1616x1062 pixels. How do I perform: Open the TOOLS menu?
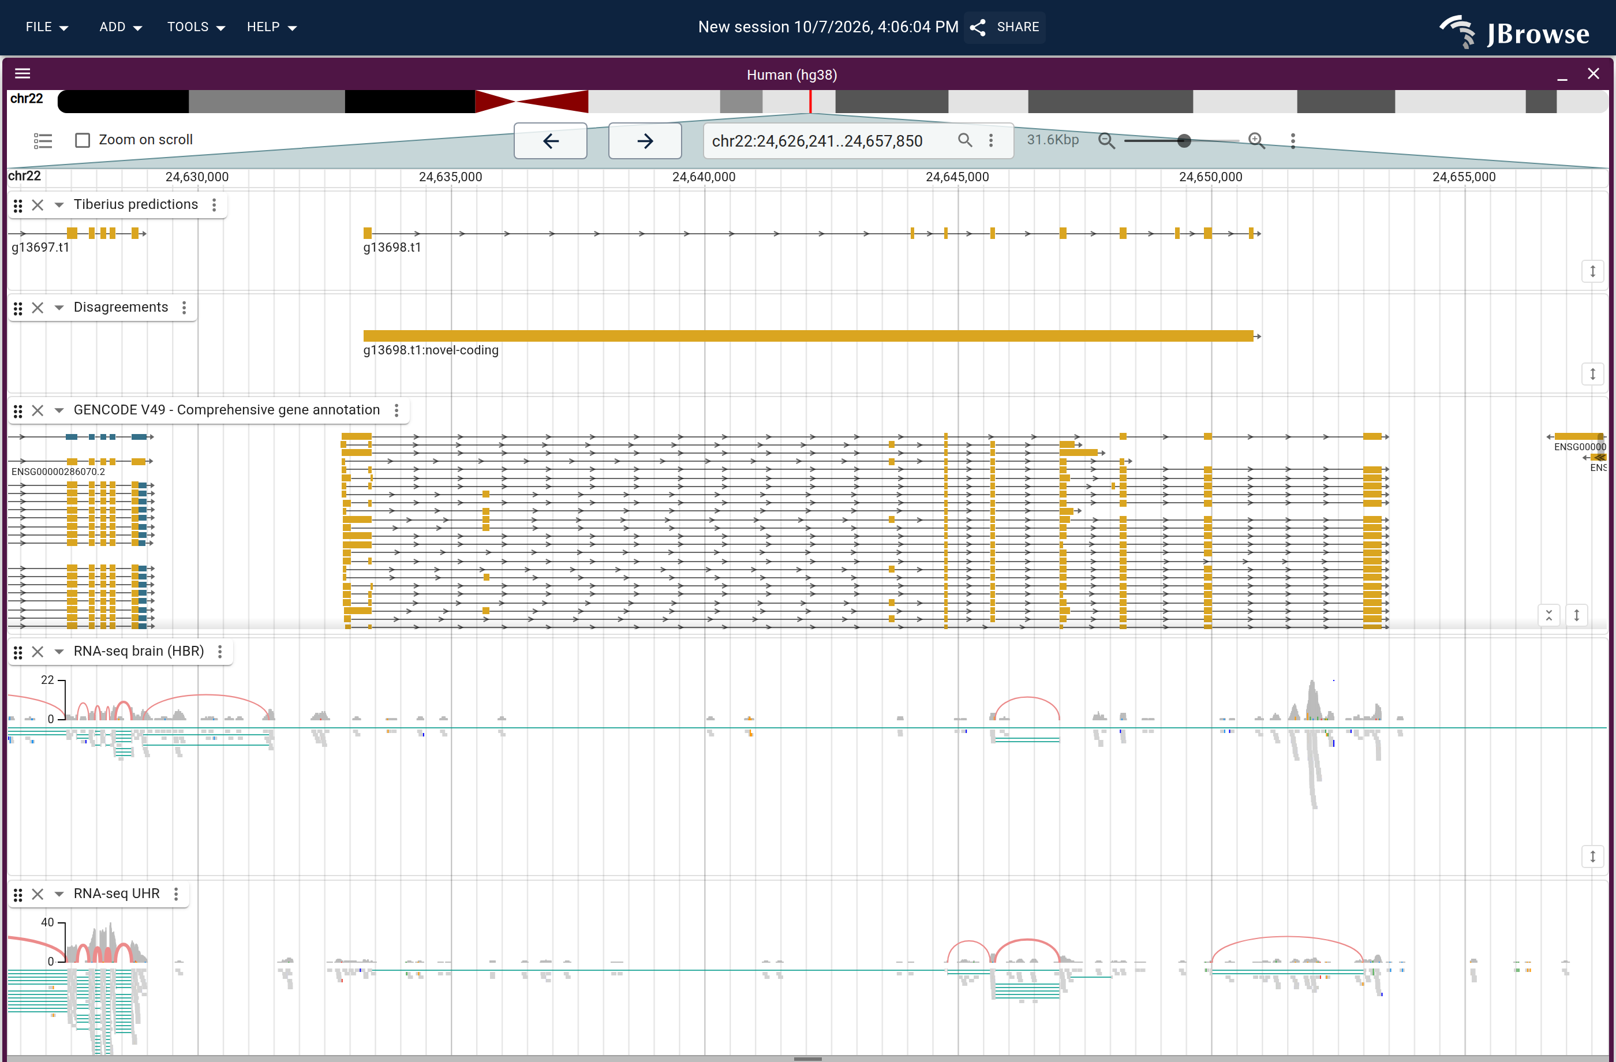[x=196, y=27]
